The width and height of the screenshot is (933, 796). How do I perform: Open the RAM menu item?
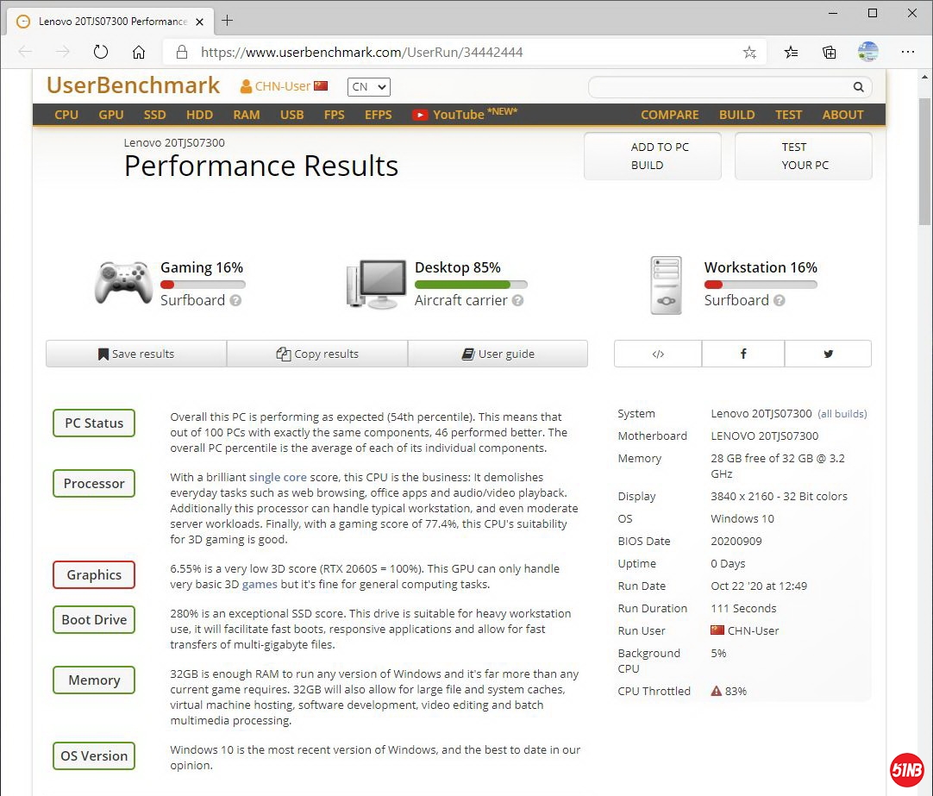click(247, 115)
